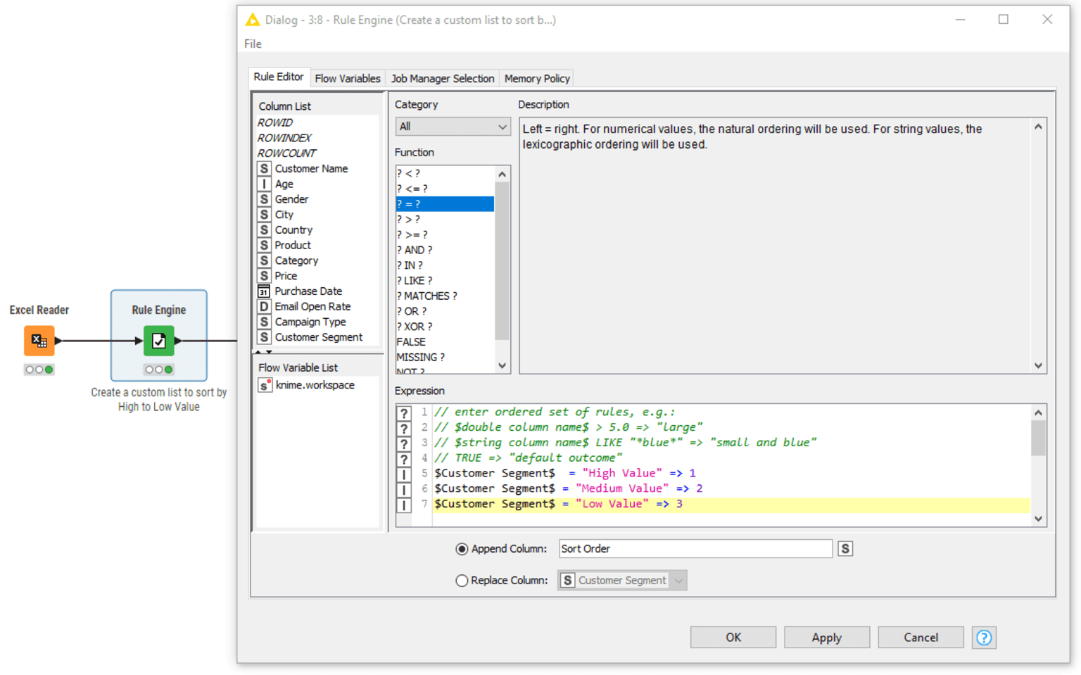Select the '? <= ?' function
Image resolution: width=1081 pixels, height=675 pixels.
445,189
